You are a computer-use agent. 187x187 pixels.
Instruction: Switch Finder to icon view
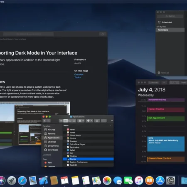pyautogui.click(x=61, y=121)
